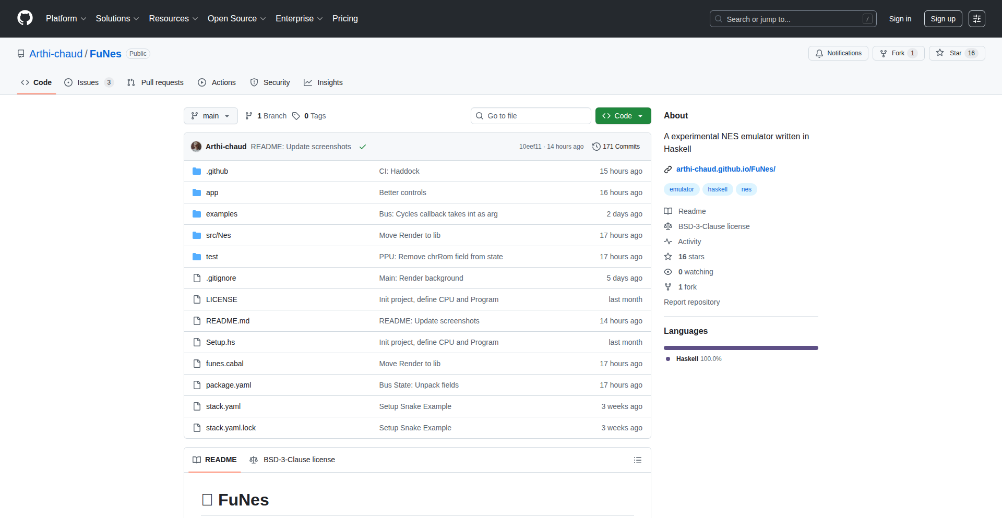Open the main branch dropdown
The height and width of the screenshot is (518, 1002).
tap(210, 116)
